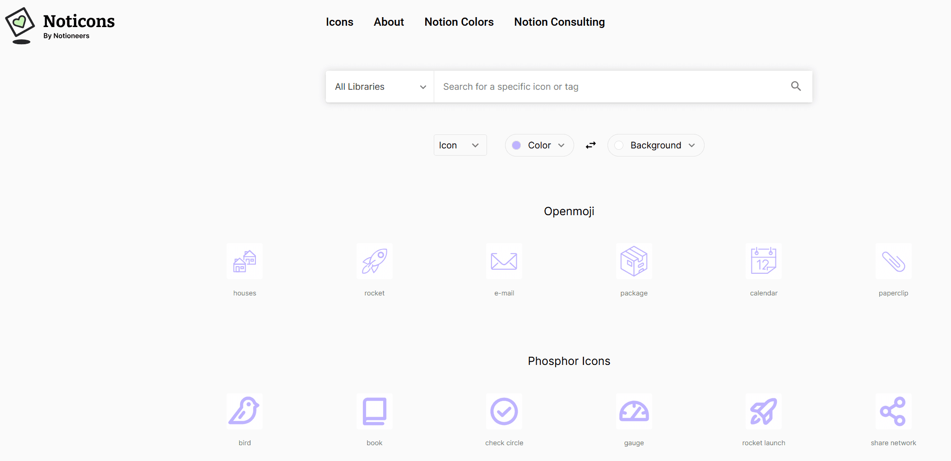951x461 pixels.
Task: Click the "bird" label
Action: click(245, 443)
